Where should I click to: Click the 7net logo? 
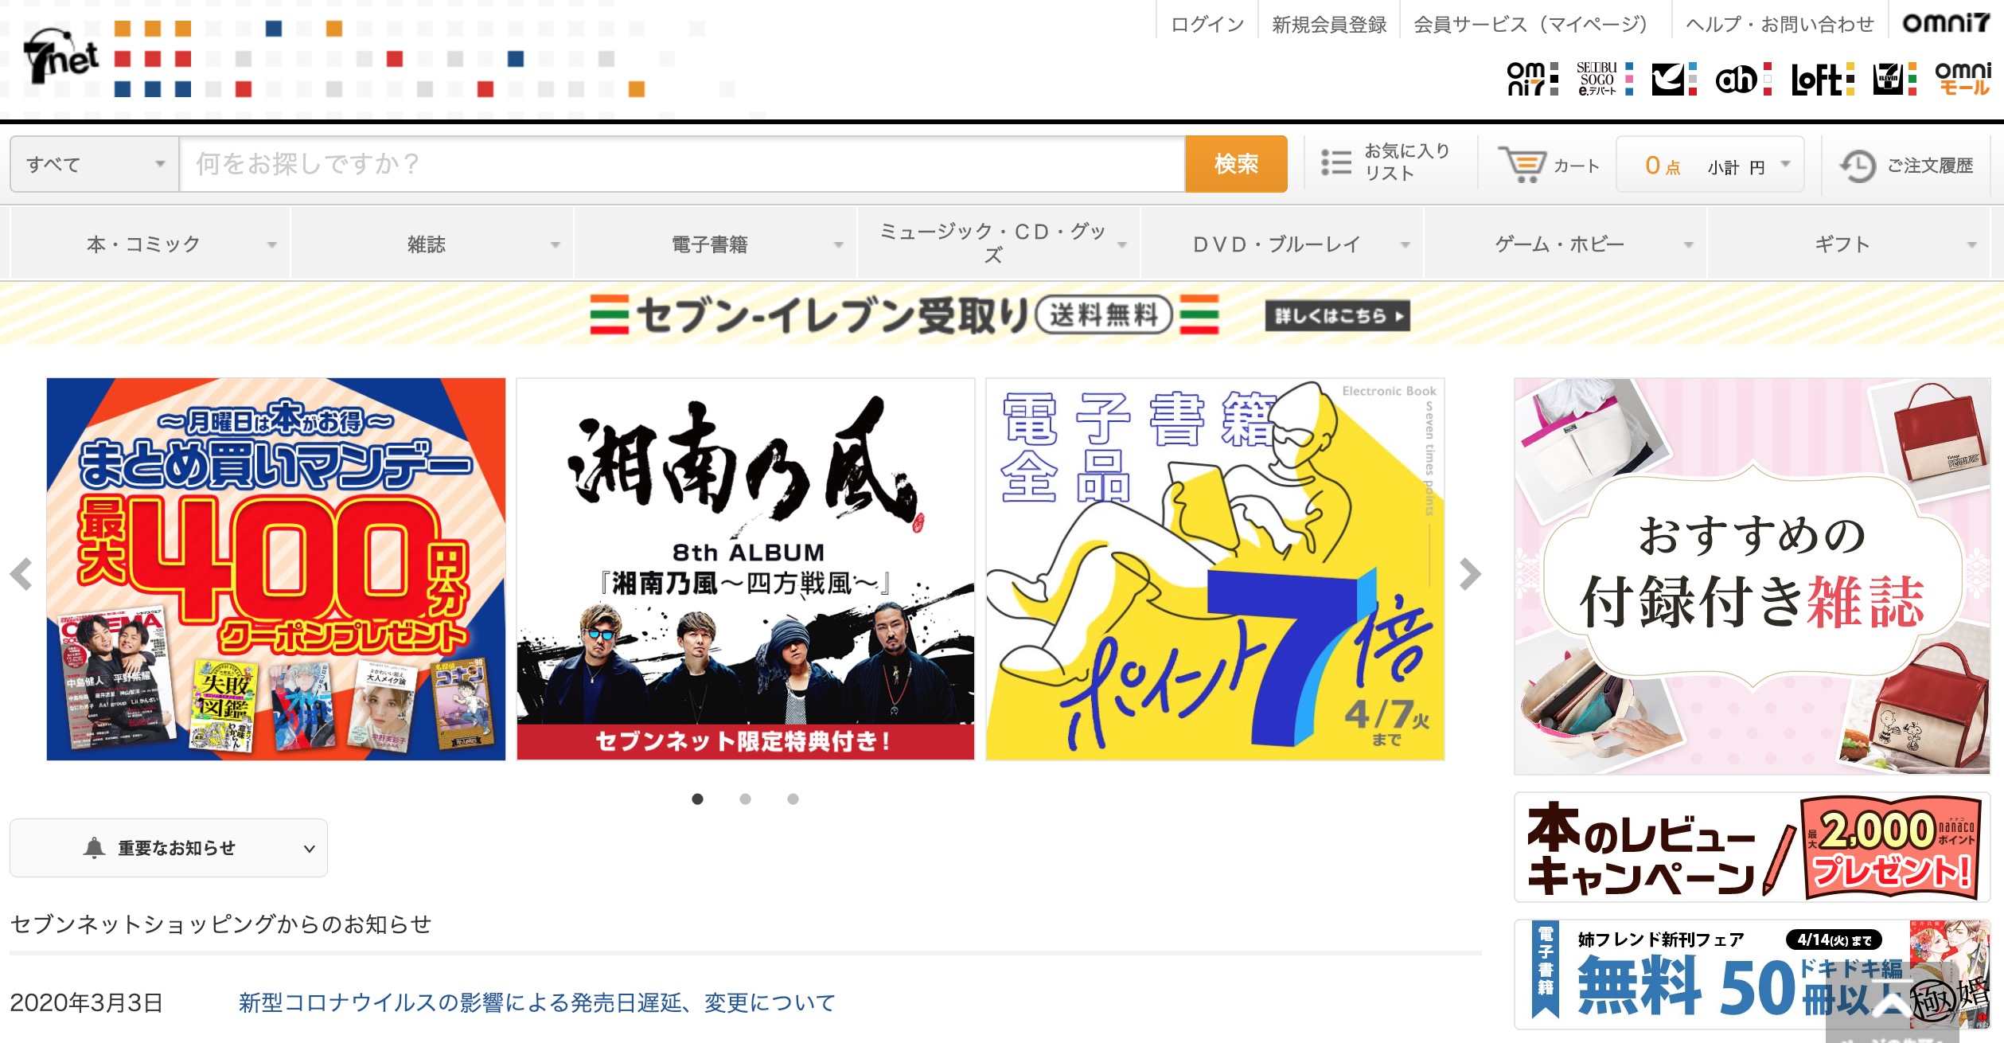click(60, 56)
